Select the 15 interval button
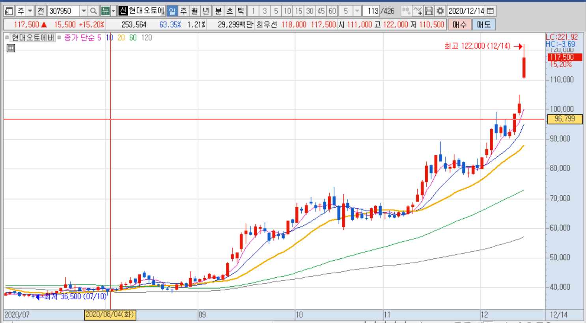 [299, 11]
